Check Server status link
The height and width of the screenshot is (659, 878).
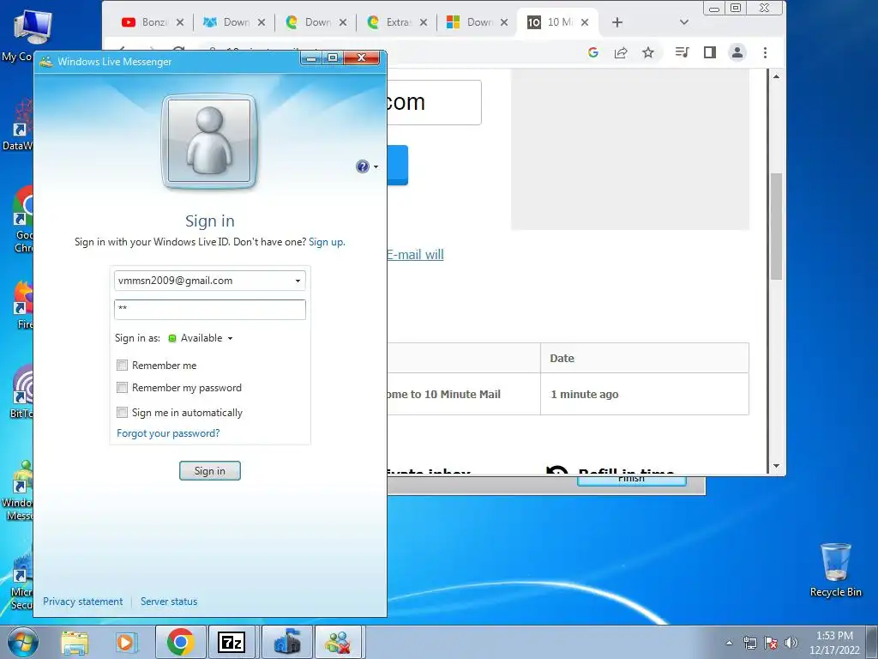pyautogui.click(x=169, y=602)
